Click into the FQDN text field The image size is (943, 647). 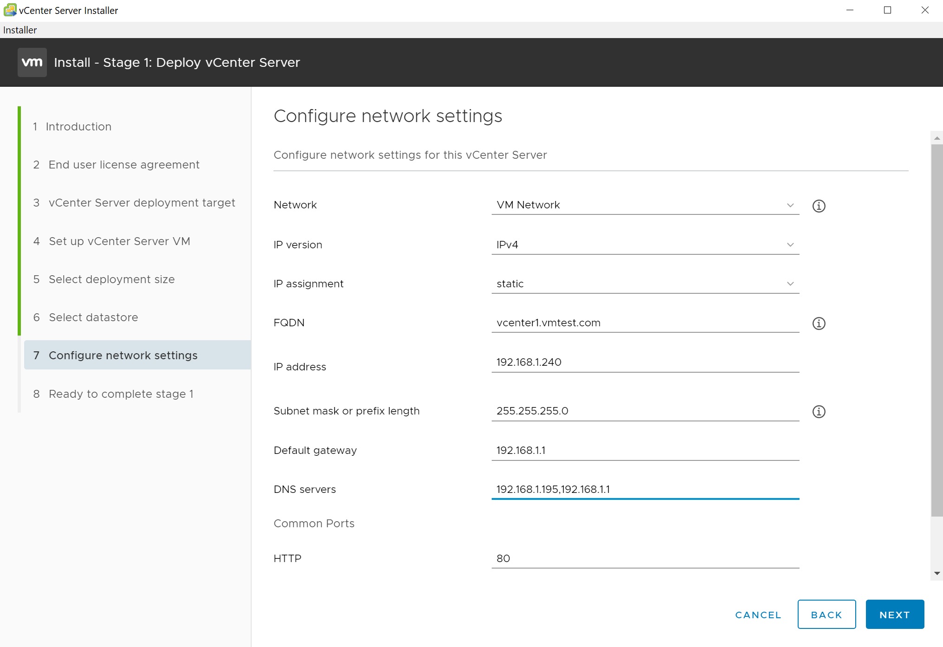tap(644, 323)
